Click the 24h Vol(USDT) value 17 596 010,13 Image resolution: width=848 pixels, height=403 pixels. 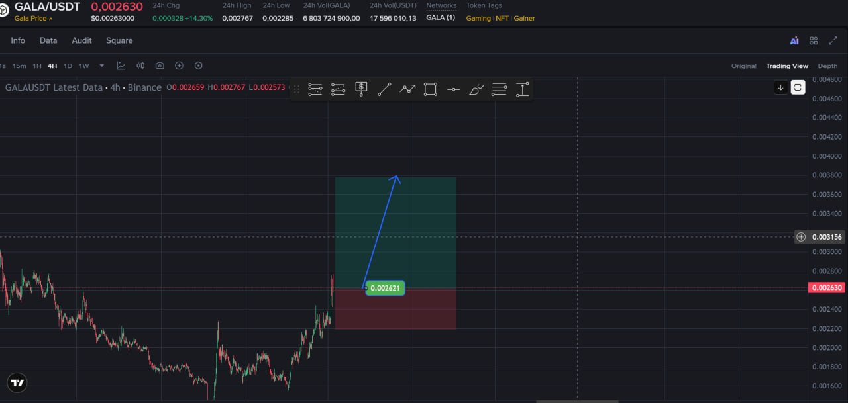coord(393,18)
